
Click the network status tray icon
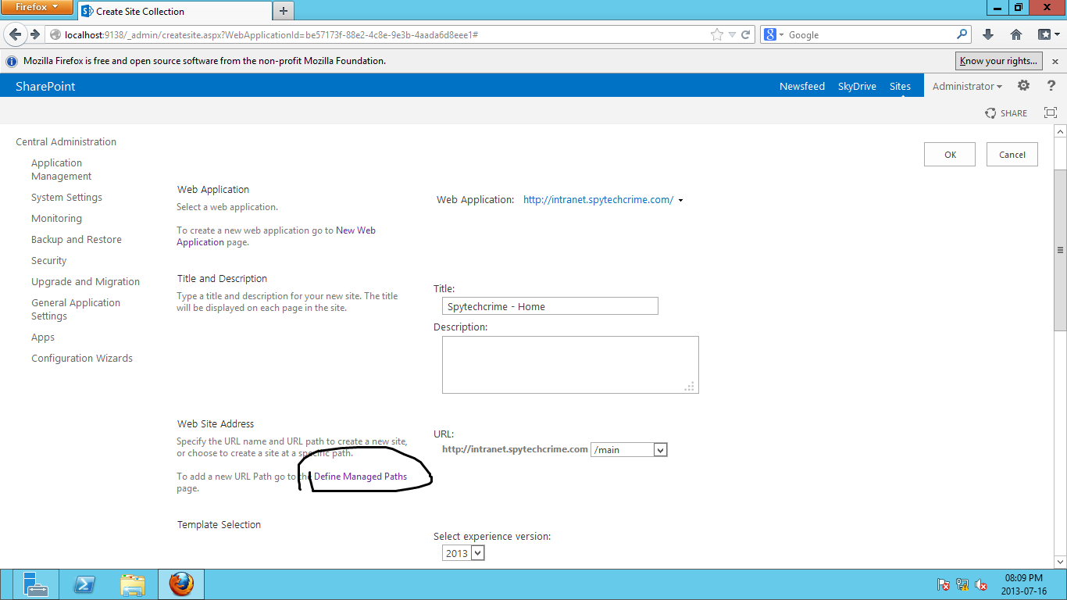962,584
